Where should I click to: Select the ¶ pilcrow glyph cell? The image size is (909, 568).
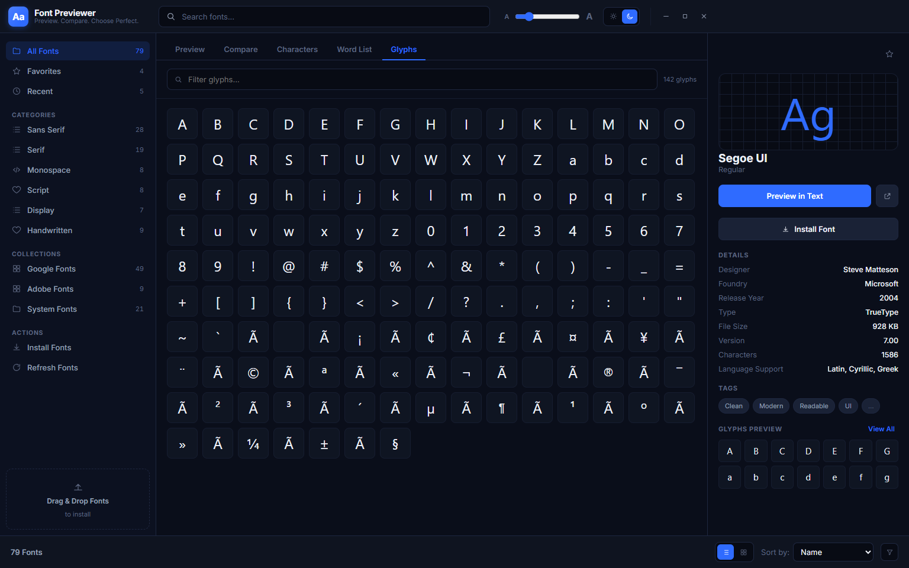pyautogui.click(x=502, y=408)
